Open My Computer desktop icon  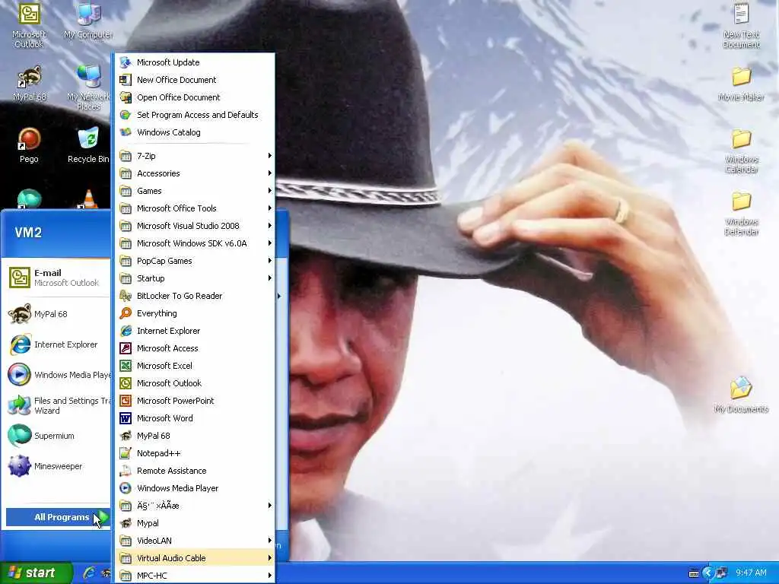point(88,21)
